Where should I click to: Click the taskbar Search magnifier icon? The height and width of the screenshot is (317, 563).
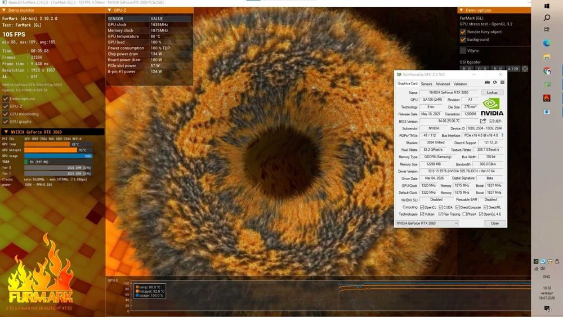[547, 17]
